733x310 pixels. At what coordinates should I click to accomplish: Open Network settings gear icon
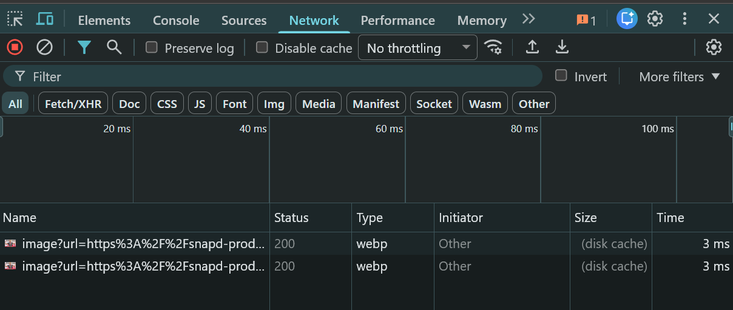click(x=714, y=47)
